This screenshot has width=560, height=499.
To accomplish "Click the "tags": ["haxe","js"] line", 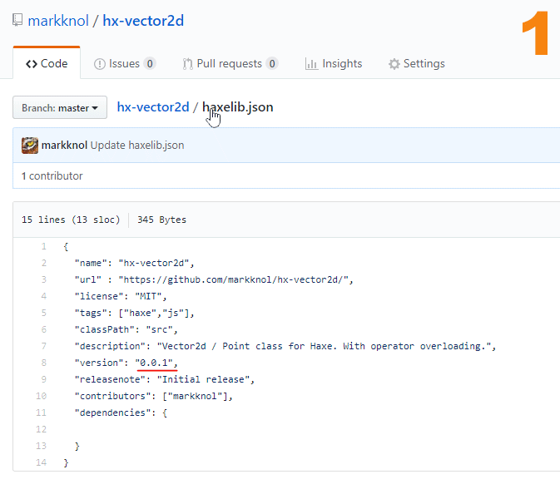I will coord(134,313).
